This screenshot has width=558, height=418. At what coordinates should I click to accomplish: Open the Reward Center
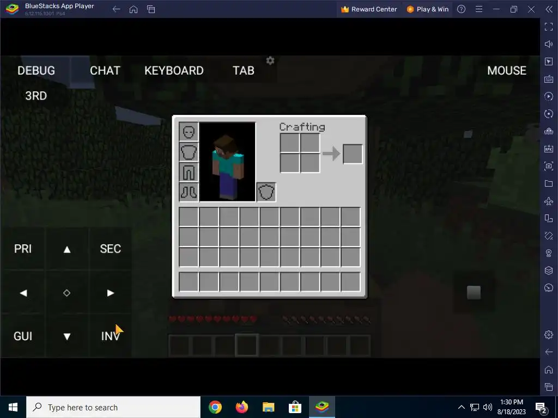pos(369,9)
